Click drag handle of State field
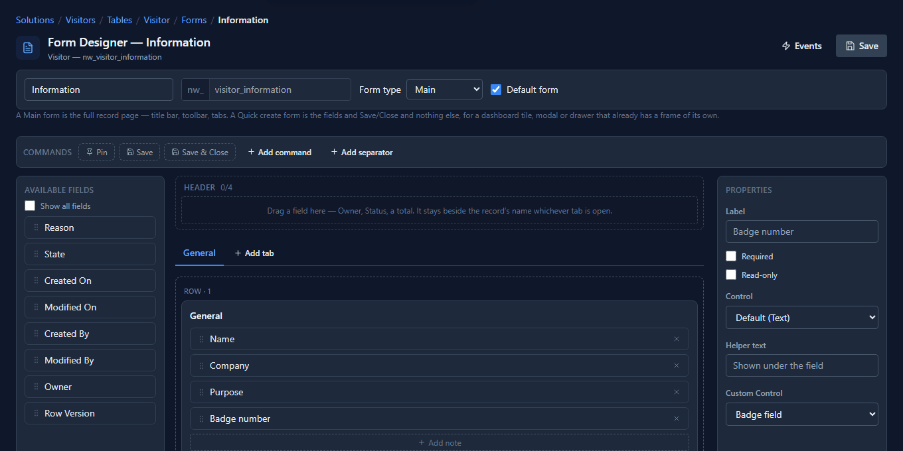The width and height of the screenshot is (903, 451). (x=36, y=254)
